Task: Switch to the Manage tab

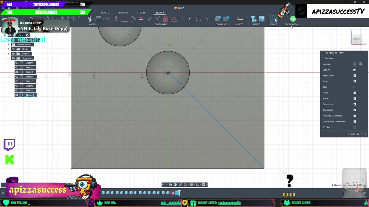Action: point(123,13)
